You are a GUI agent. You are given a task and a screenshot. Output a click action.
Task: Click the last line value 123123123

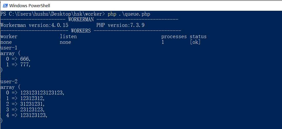[x=33, y=115]
